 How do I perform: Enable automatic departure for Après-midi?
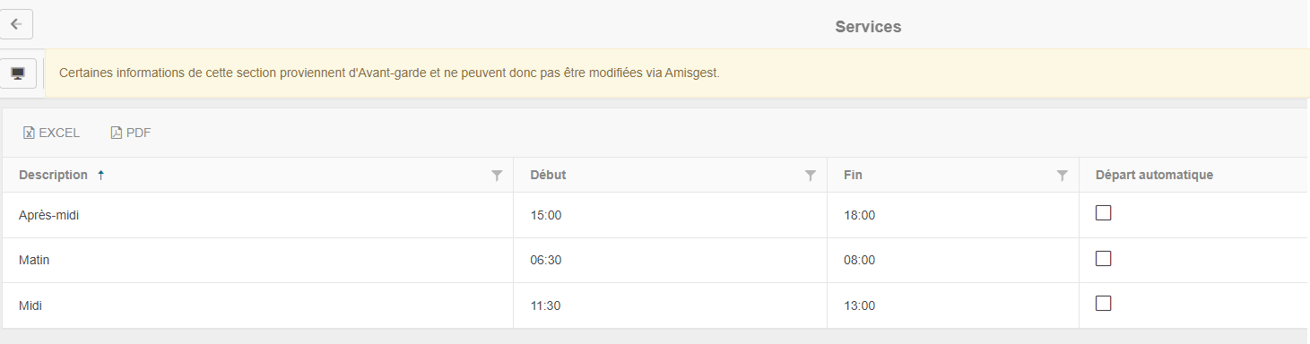click(1104, 213)
